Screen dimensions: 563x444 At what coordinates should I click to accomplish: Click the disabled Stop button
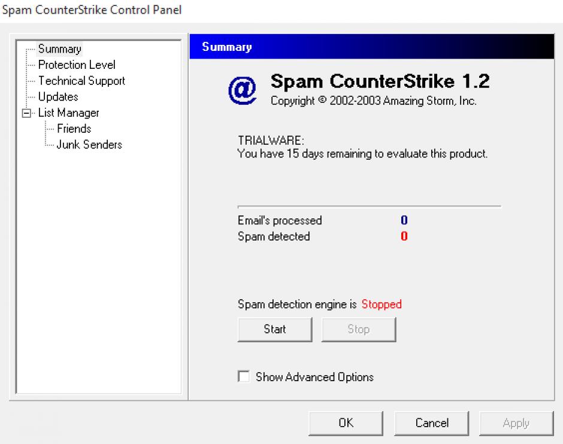[358, 329]
